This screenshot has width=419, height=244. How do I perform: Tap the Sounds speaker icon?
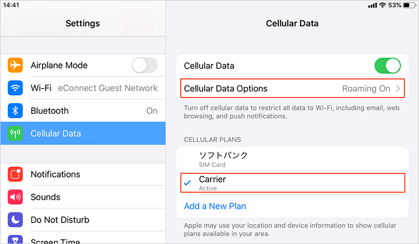[x=15, y=197]
